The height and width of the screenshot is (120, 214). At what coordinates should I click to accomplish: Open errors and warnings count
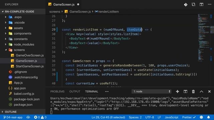click(40, 117)
